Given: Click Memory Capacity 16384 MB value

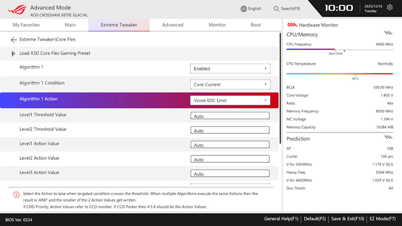Looking at the screenshot, I should [x=384, y=127].
